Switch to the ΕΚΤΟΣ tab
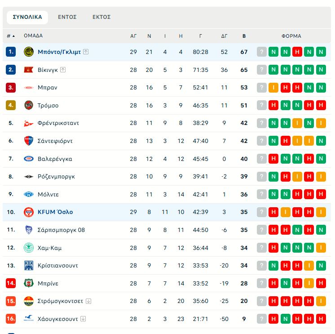 101,17
